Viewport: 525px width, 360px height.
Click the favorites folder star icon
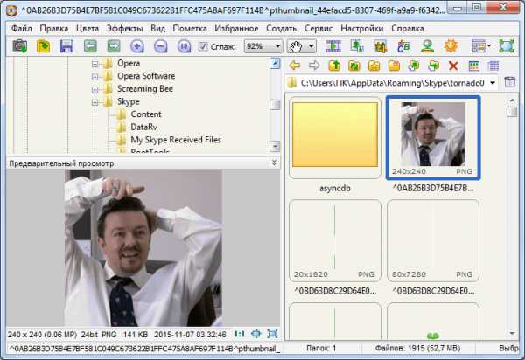374,66
